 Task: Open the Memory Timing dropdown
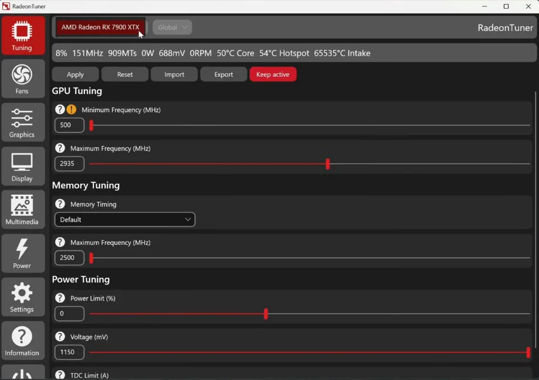coord(124,219)
